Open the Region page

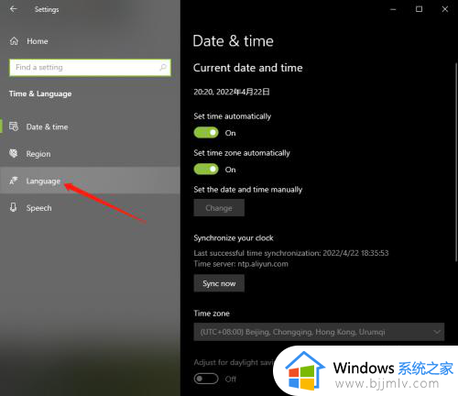coord(90,154)
